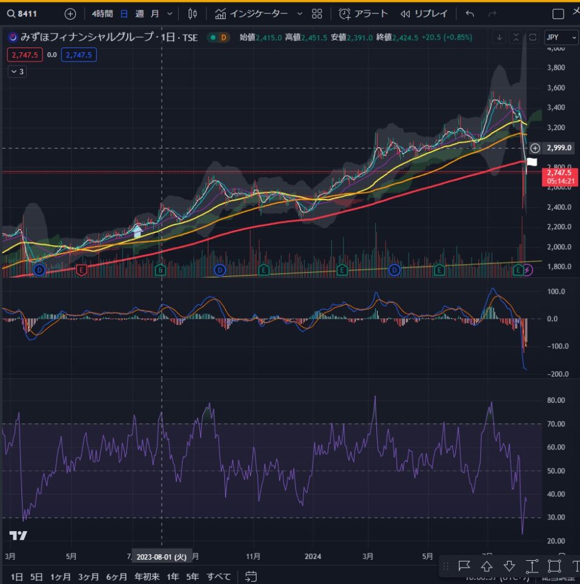The image size is (580, 584).
Task: Open the JPY currency dropdown
Action: pyautogui.click(x=561, y=37)
